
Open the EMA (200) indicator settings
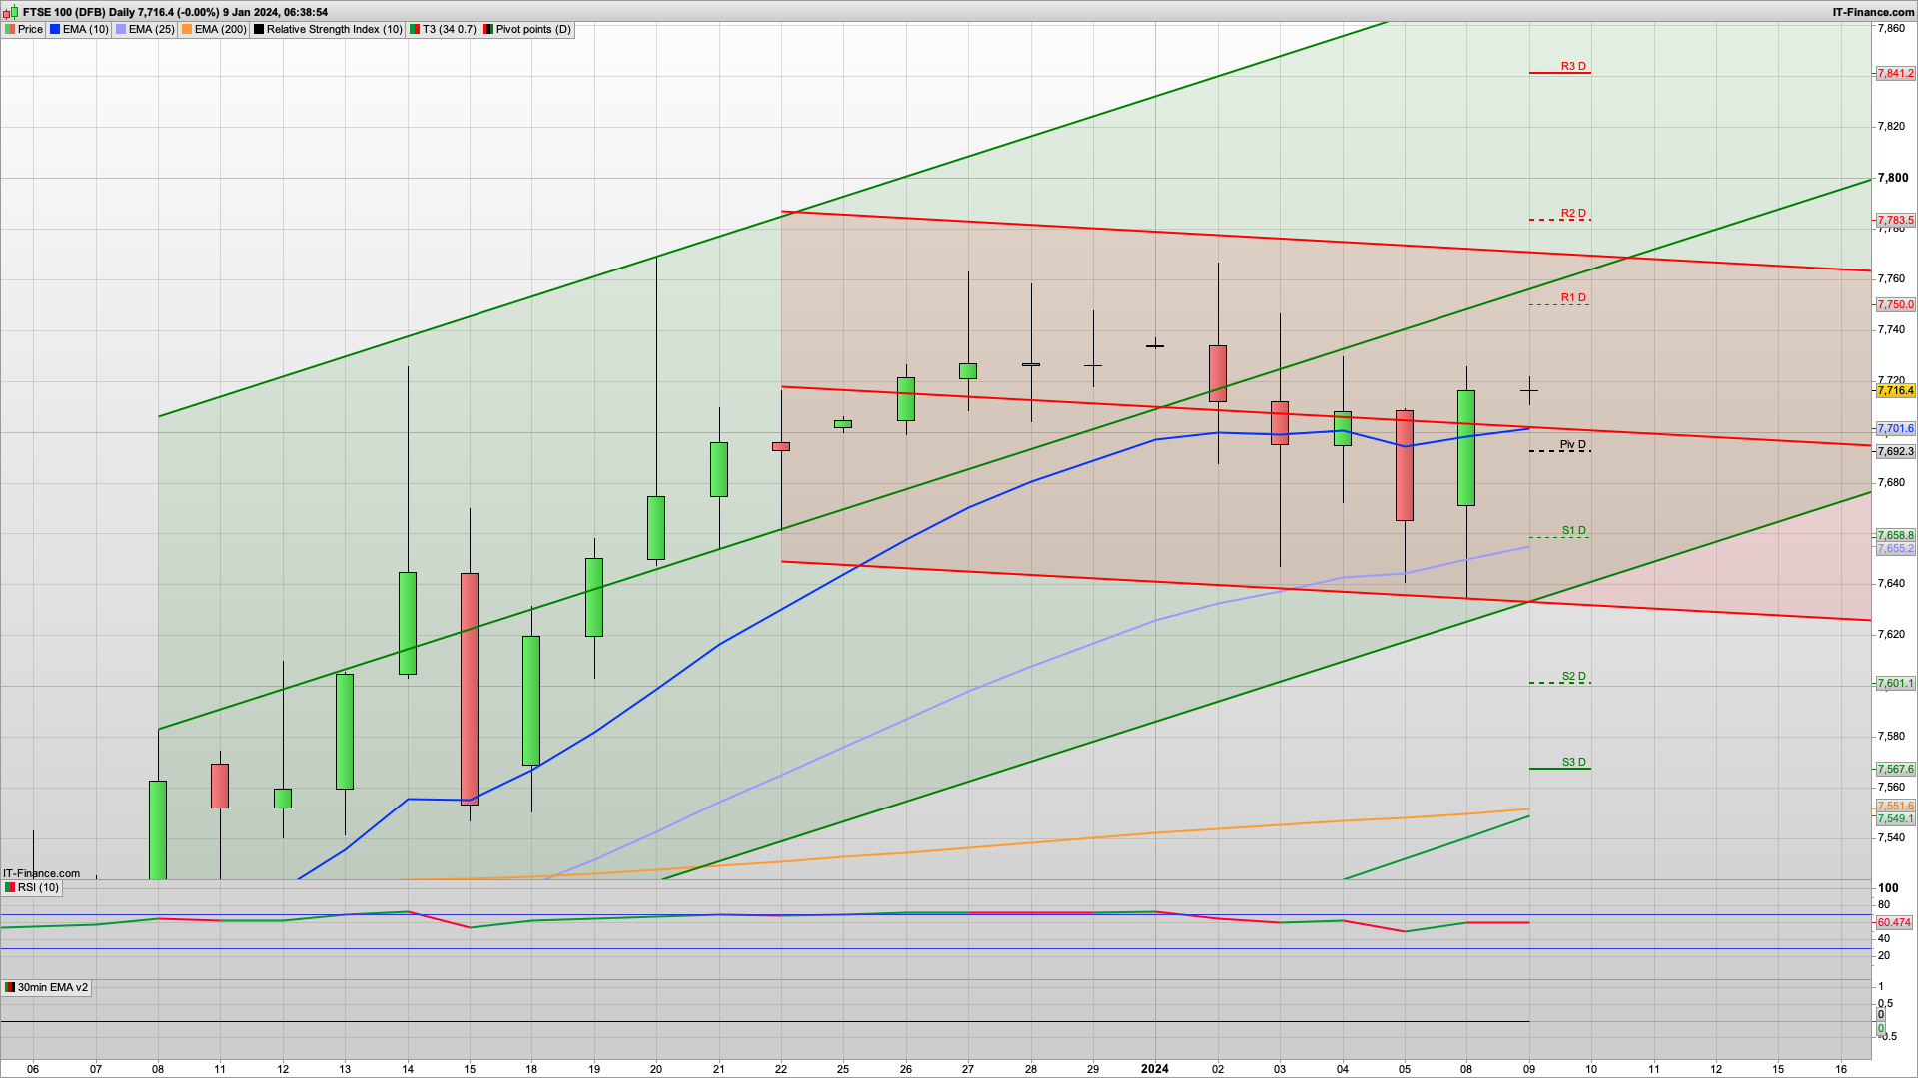214,29
